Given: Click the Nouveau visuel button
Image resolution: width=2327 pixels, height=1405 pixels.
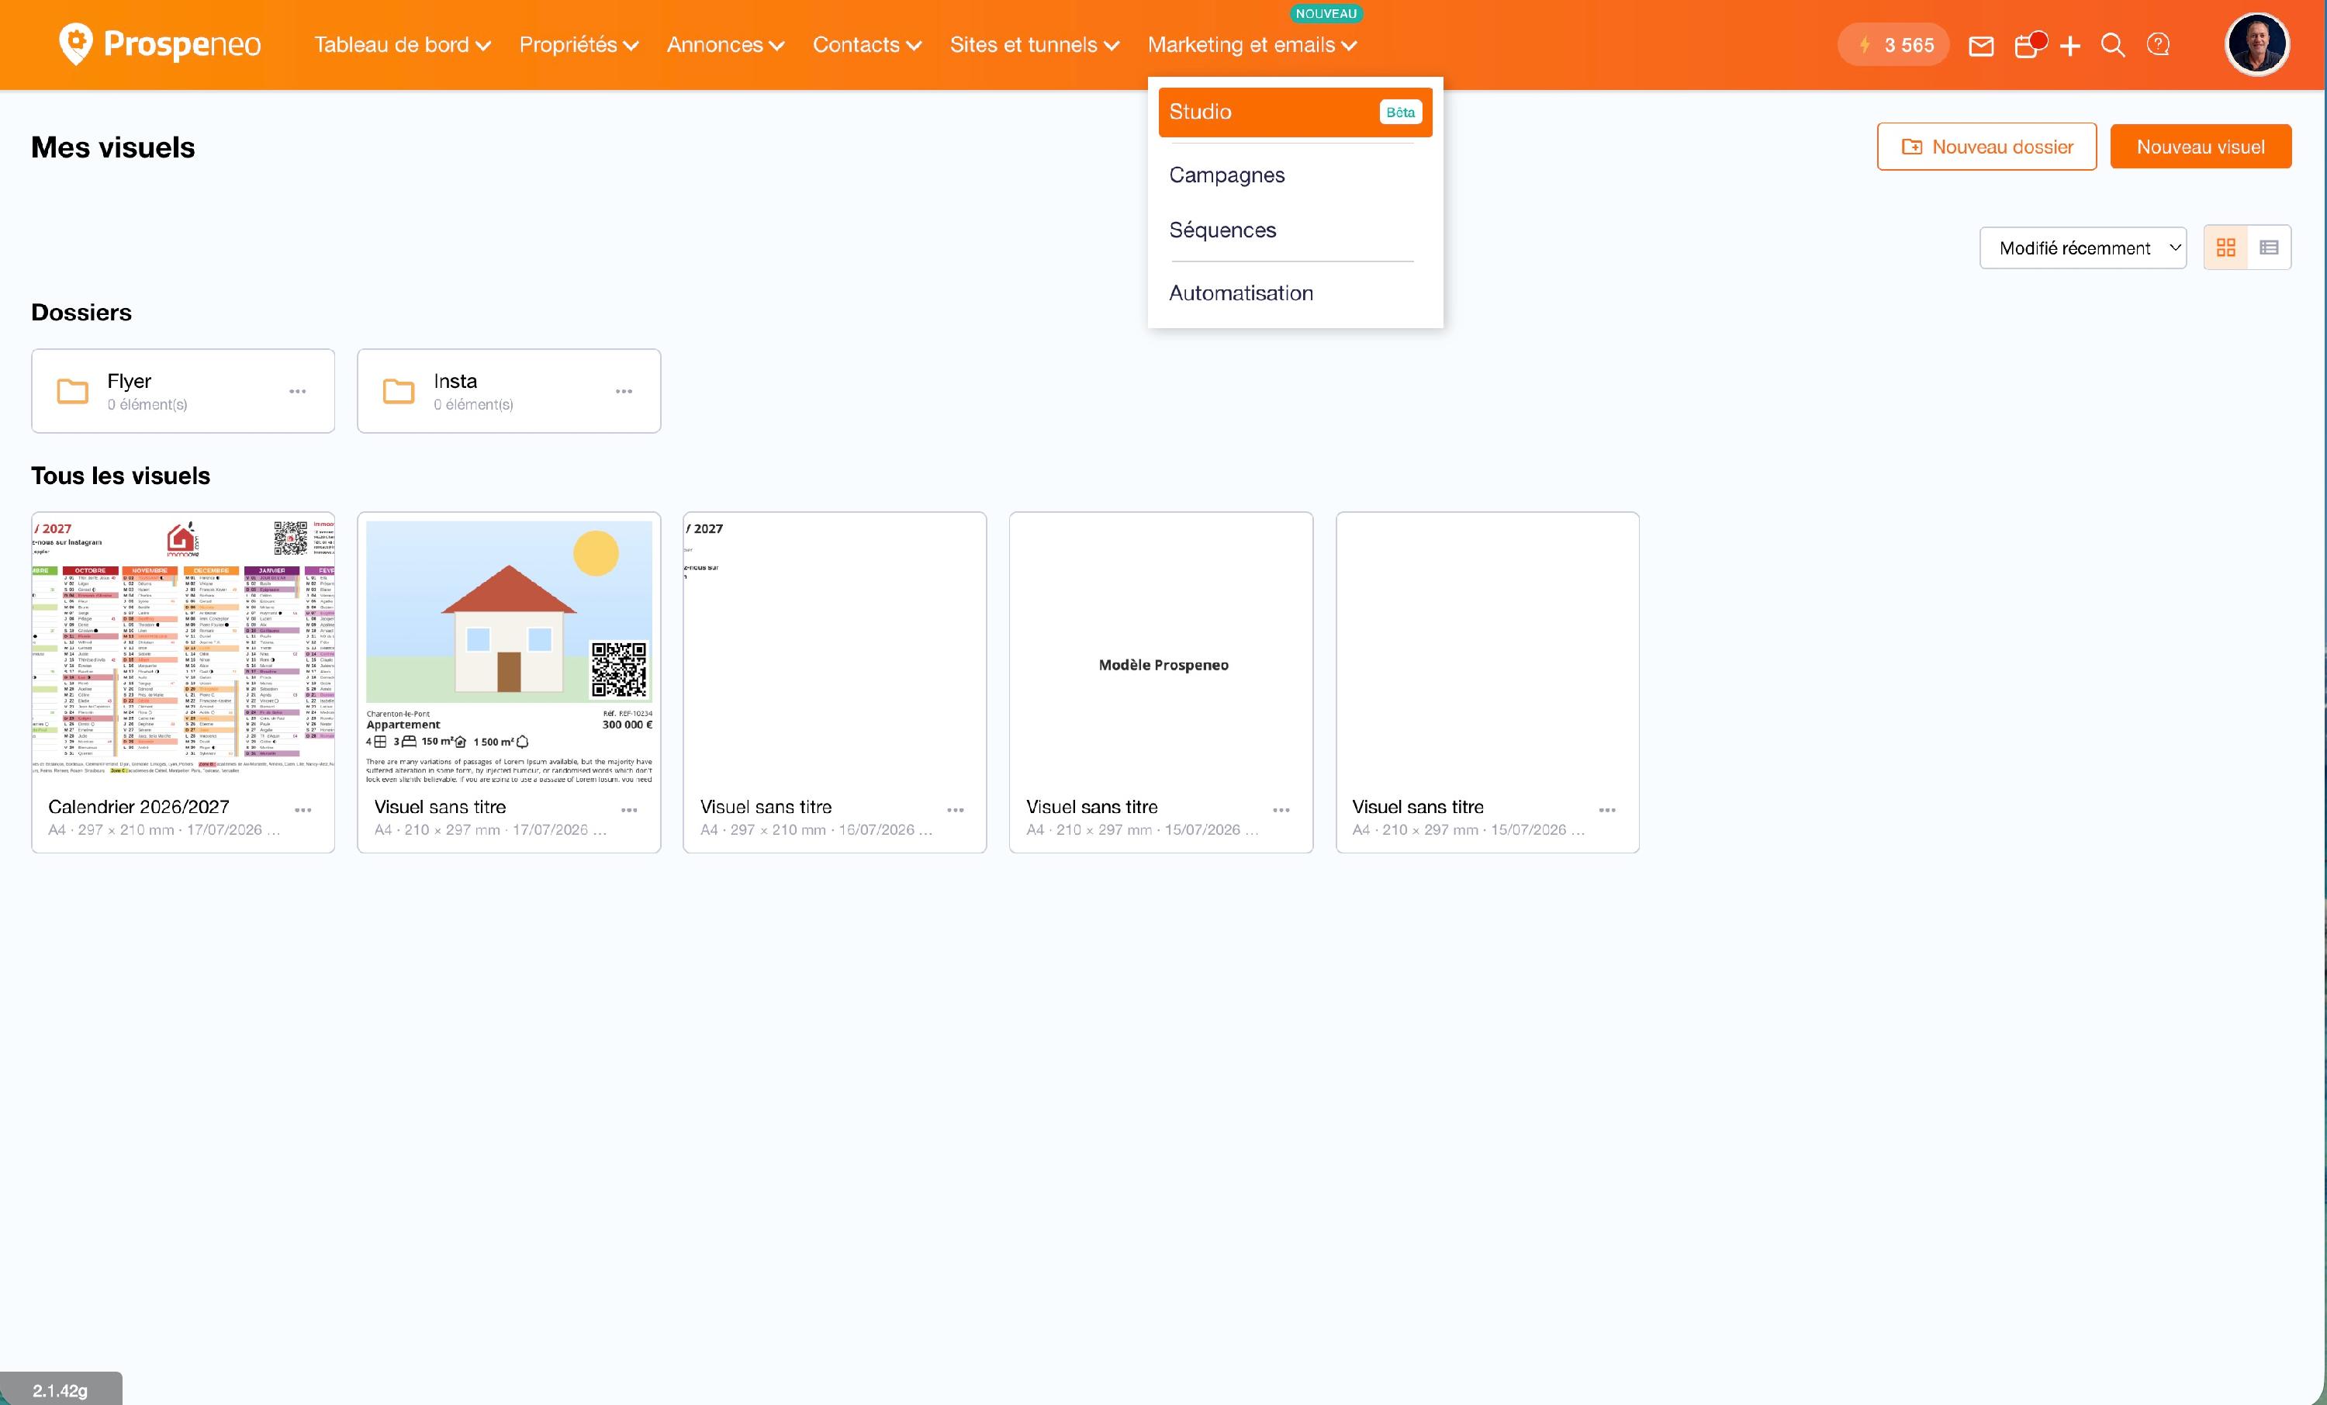Looking at the screenshot, I should [x=2201, y=147].
